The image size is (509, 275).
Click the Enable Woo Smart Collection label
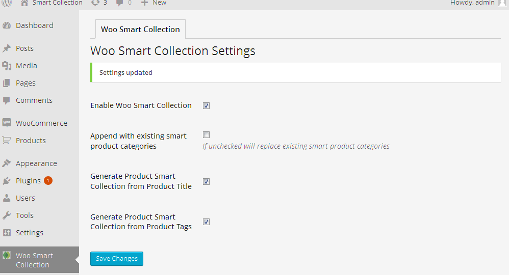coord(141,105)
